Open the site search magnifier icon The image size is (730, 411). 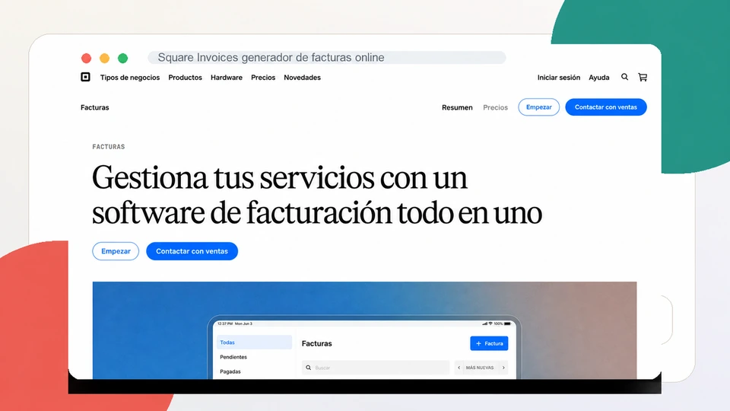tap(624, 77)
